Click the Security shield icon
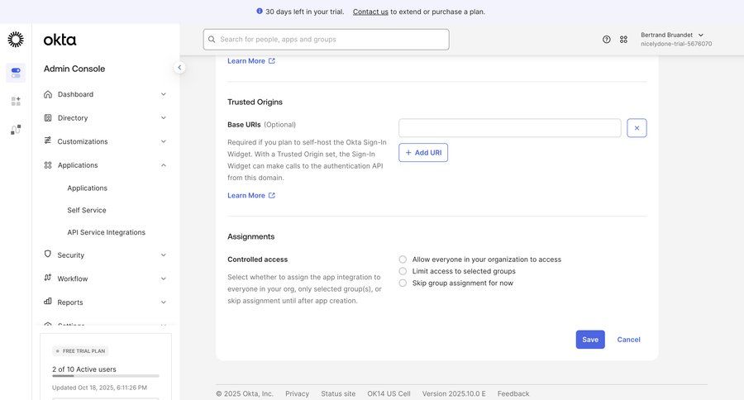744x400 pixels. (48, 255)
